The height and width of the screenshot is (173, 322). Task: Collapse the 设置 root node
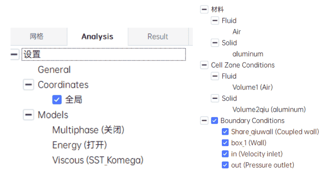tap(14, 54)
